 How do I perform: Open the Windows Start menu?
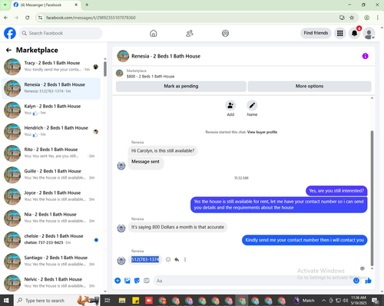pyautogui.click(x=6, y=301)
